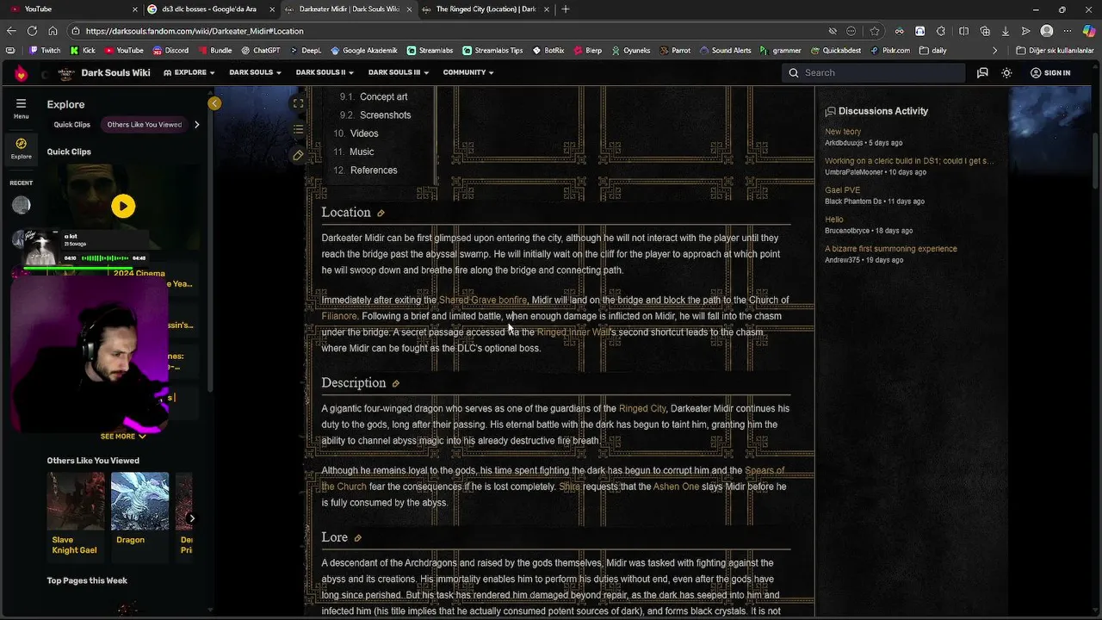Open the Pixlr.com bookmark
The height and width of the screenshot is (620, 1102).
click(890, 51)
